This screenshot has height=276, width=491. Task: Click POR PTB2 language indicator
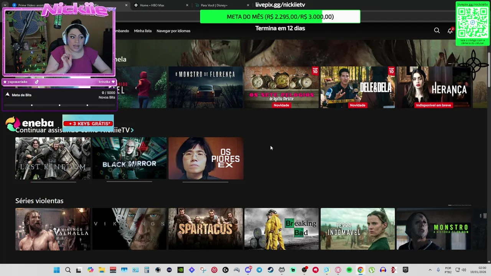[448, 270]
